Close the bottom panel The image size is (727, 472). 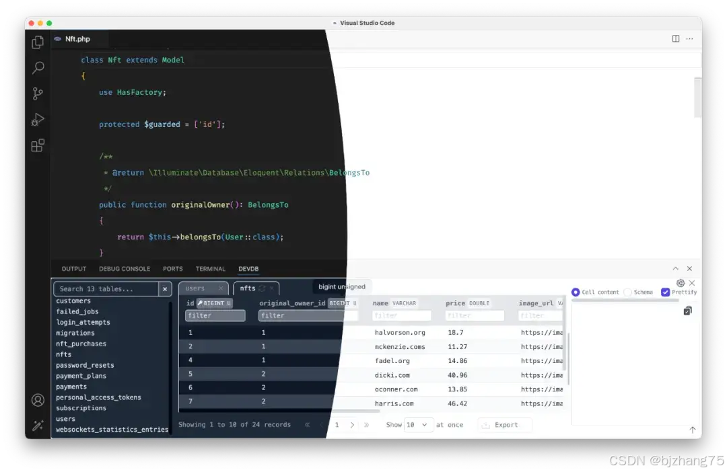tap(689, 269)
